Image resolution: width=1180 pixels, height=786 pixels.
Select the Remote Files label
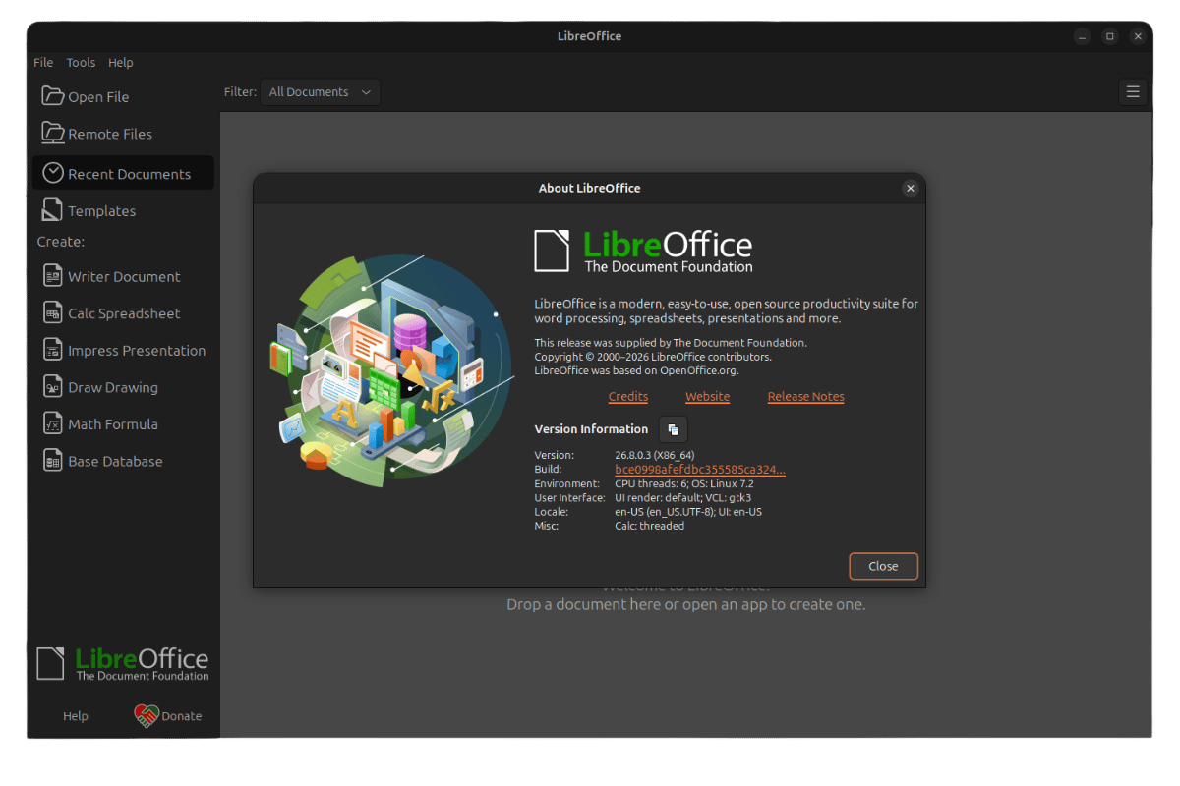pyautogui.click(x=110, y=134)
